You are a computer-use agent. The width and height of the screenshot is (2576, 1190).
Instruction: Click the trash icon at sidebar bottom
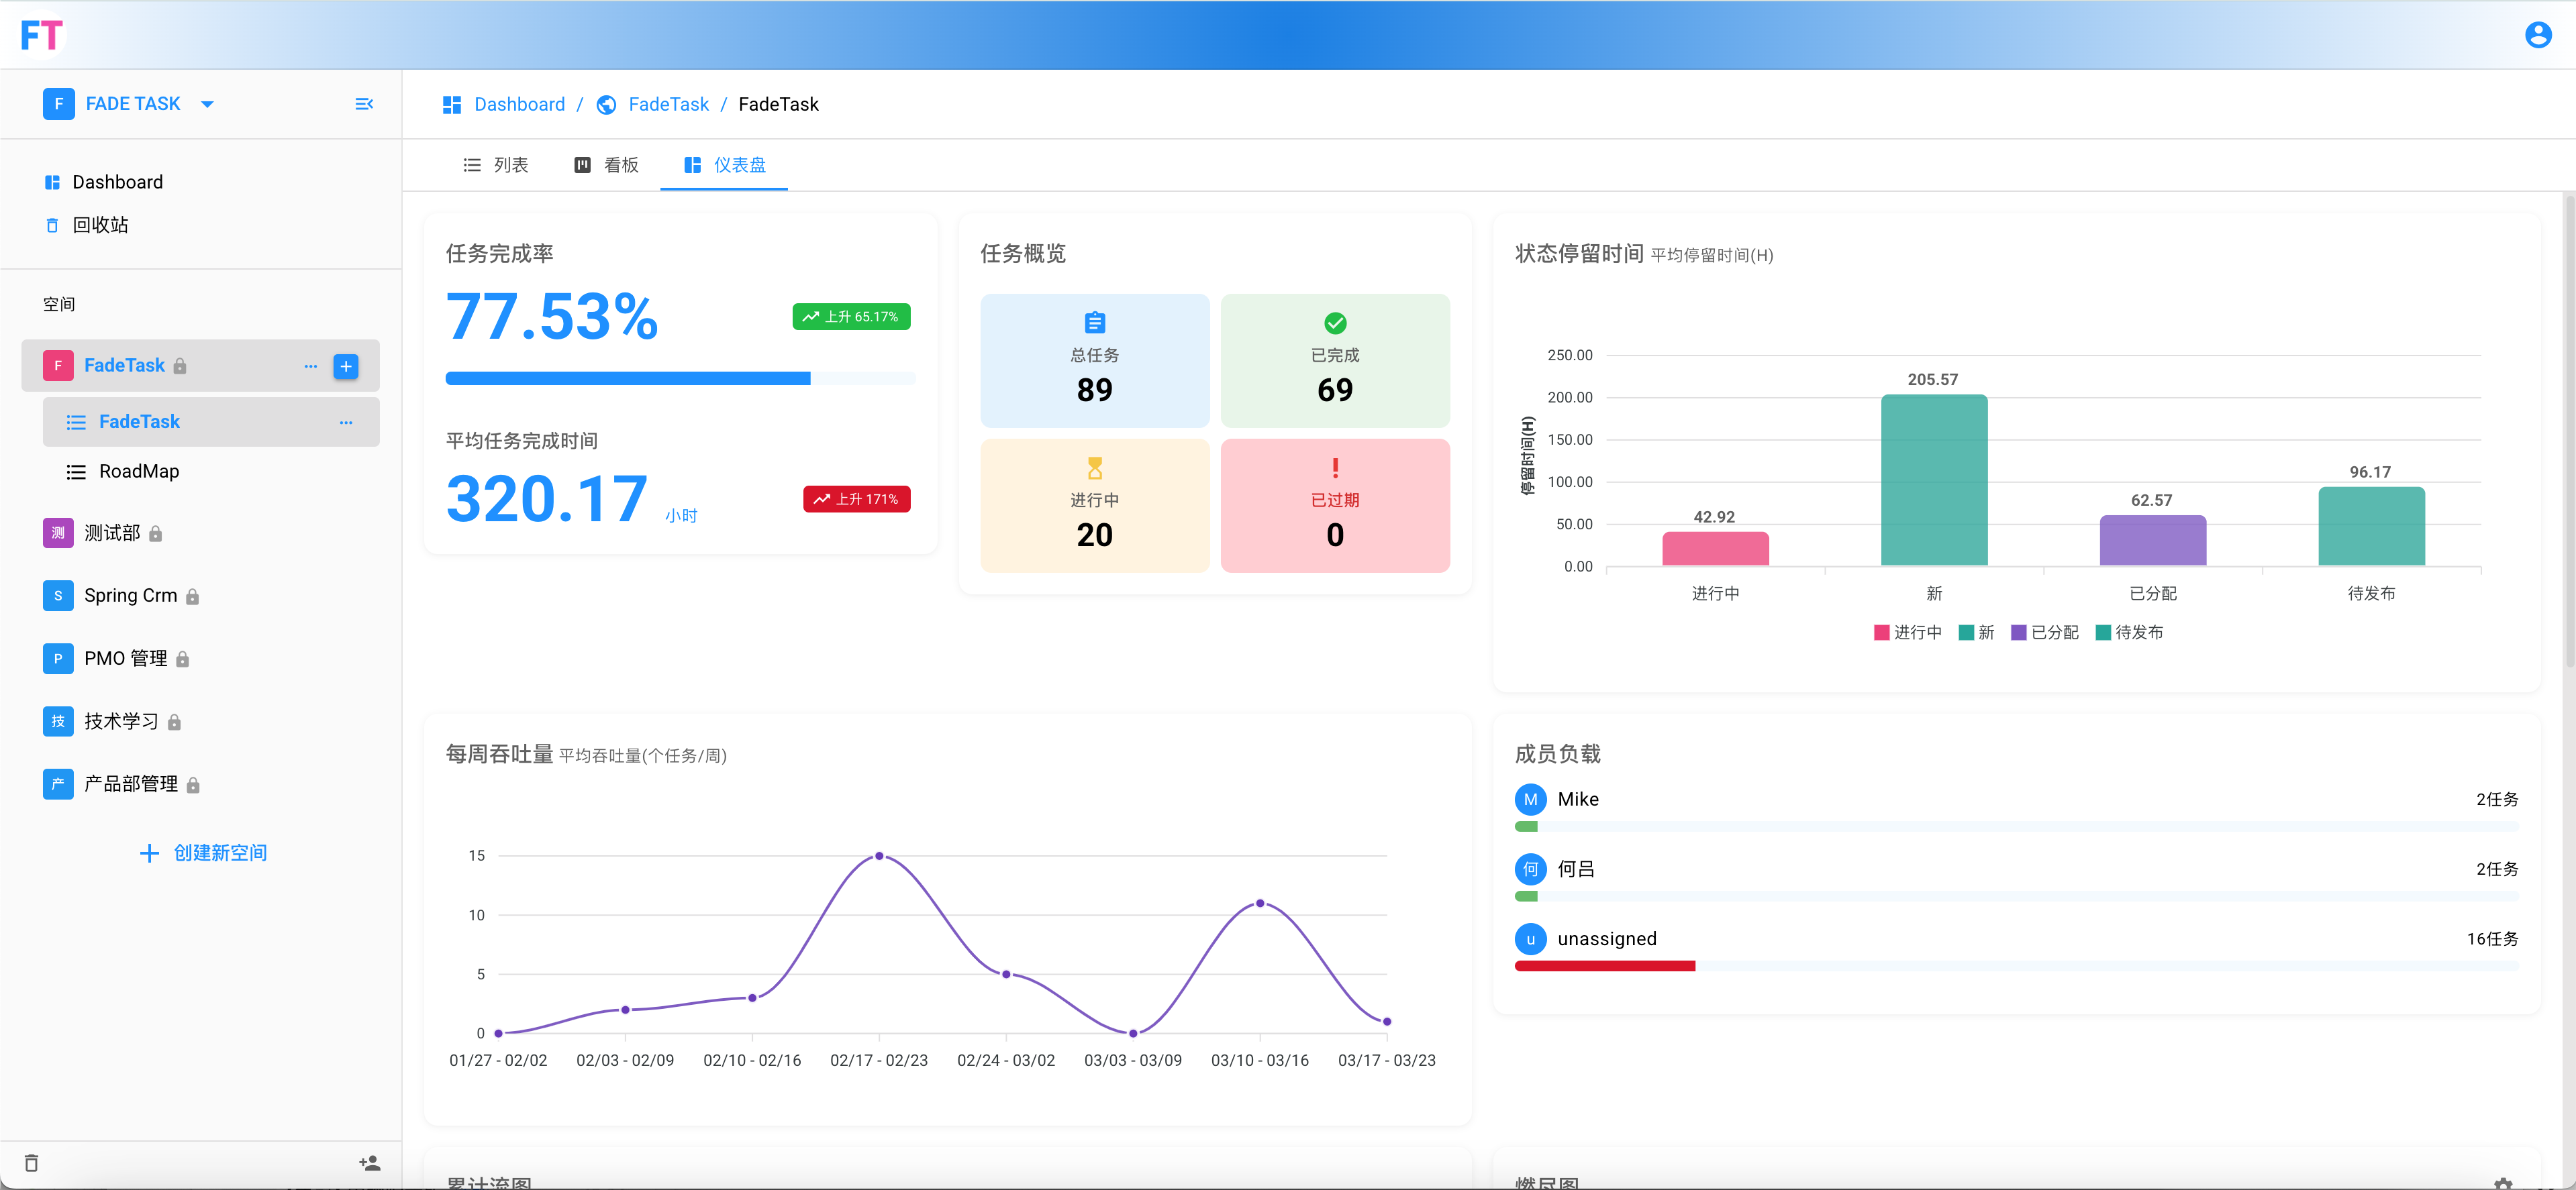[32, 1163]
